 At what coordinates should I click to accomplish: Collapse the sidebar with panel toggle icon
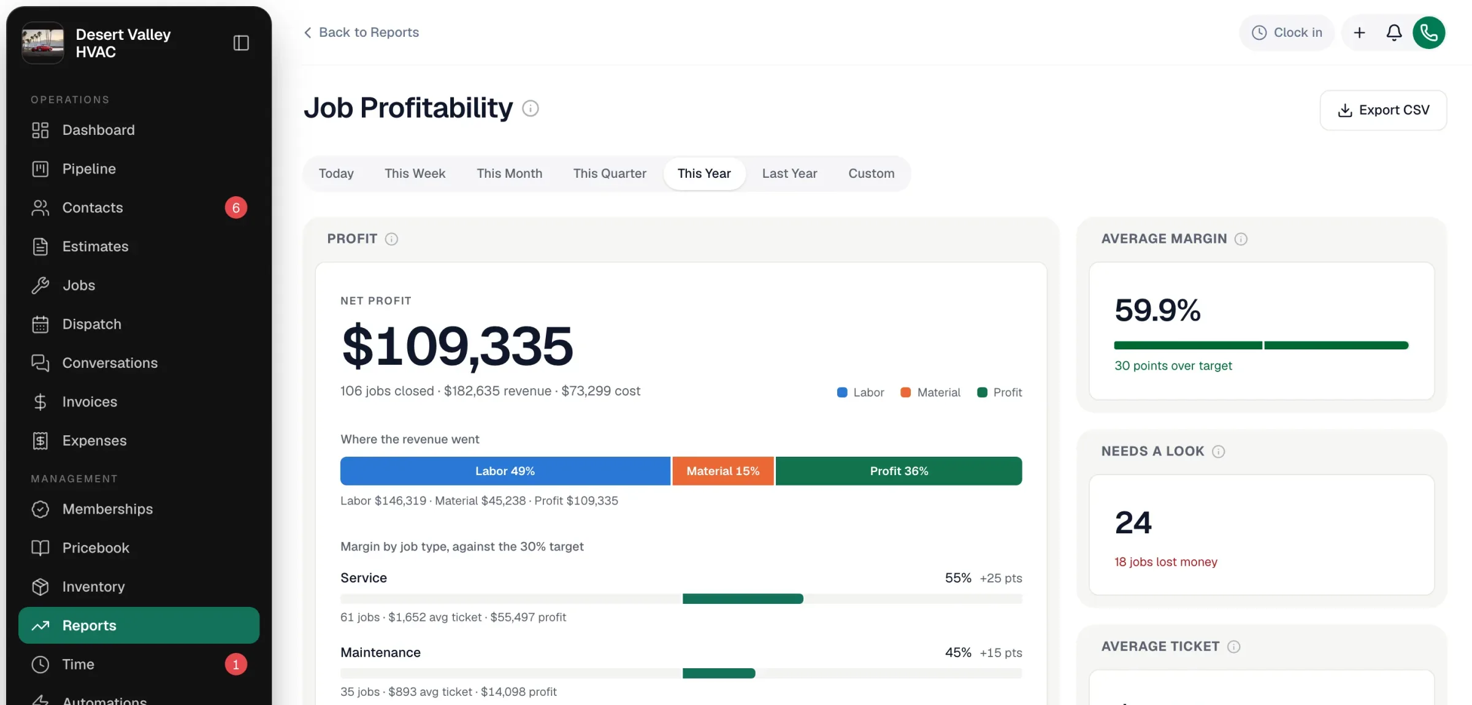coord(241,43)
